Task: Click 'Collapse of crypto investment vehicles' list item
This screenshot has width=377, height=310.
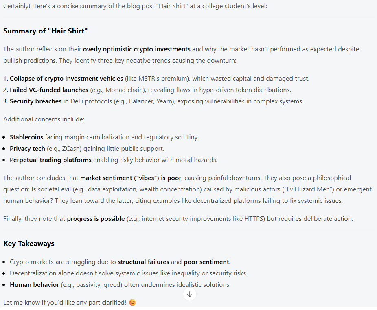Action: 66,79
